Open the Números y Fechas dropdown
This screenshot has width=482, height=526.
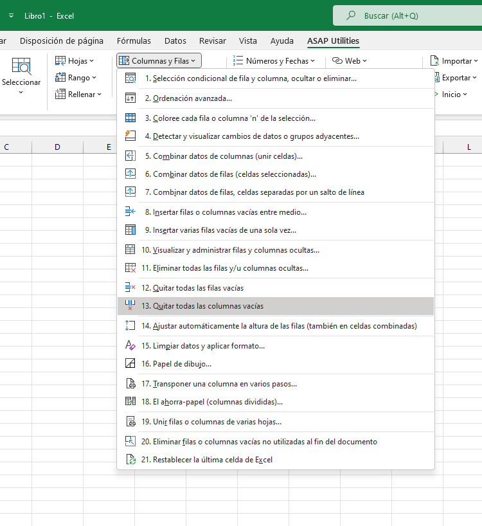274,60
